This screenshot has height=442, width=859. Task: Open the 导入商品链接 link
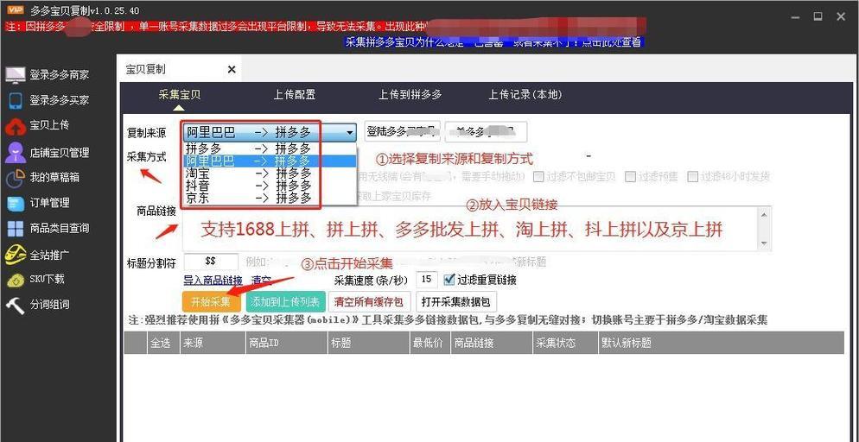[x=213, y=281]
